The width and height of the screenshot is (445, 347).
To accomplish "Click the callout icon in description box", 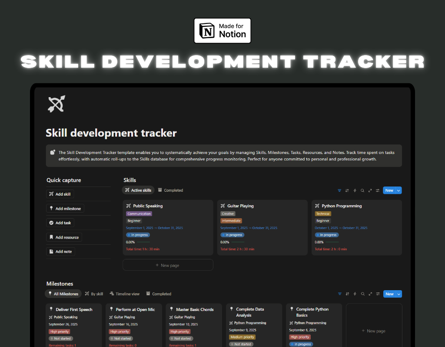I will (x=53, y=152).
